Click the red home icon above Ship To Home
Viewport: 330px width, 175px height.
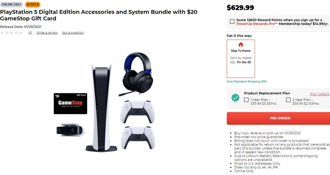point(241,44)
